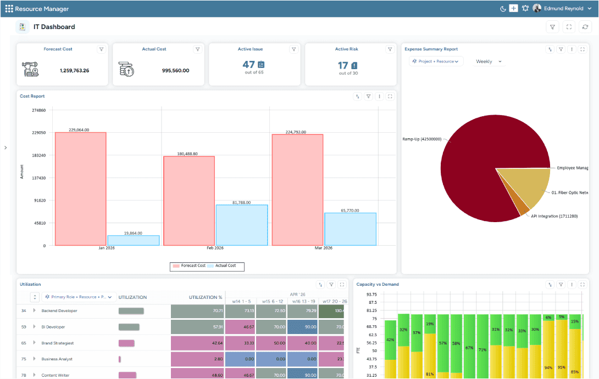This screenshot has width=599, height=379.
Task: Toggle dark mode moon icon
Action: point(503,8)
